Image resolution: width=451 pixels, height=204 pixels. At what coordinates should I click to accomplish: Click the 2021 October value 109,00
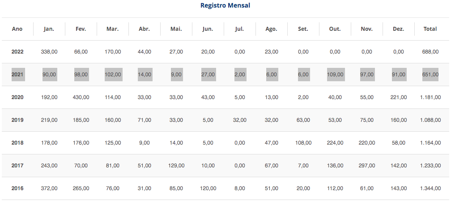point(335,75)
